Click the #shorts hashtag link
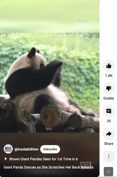The height and width of the screenshot is (177, 117). click(x=87, y=167)
